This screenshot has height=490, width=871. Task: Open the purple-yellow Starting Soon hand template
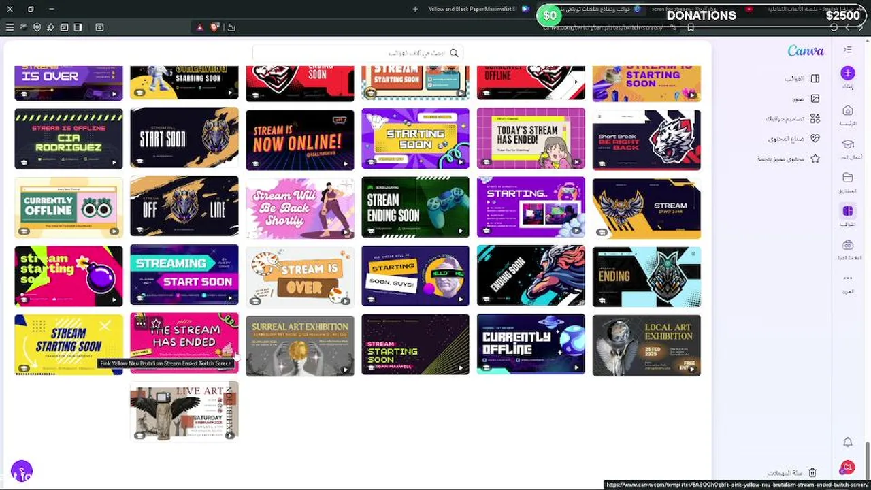(415, 138)
